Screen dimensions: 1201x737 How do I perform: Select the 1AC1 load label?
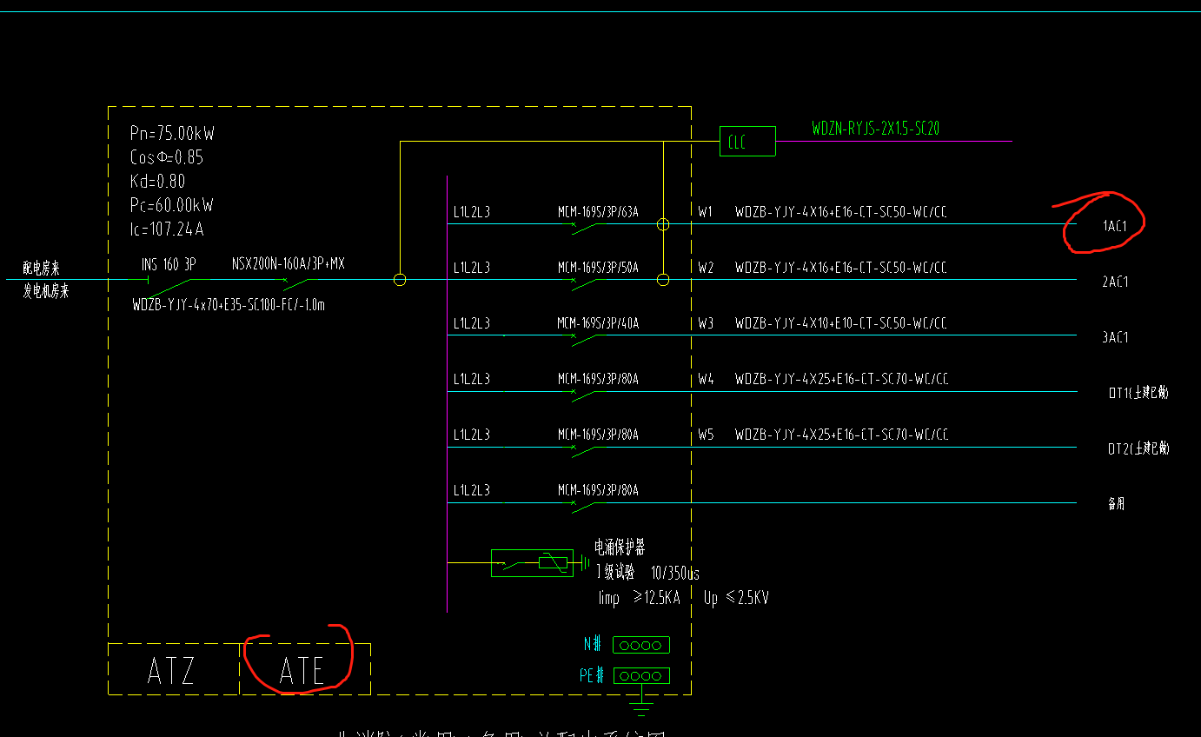click(1115, 226)
